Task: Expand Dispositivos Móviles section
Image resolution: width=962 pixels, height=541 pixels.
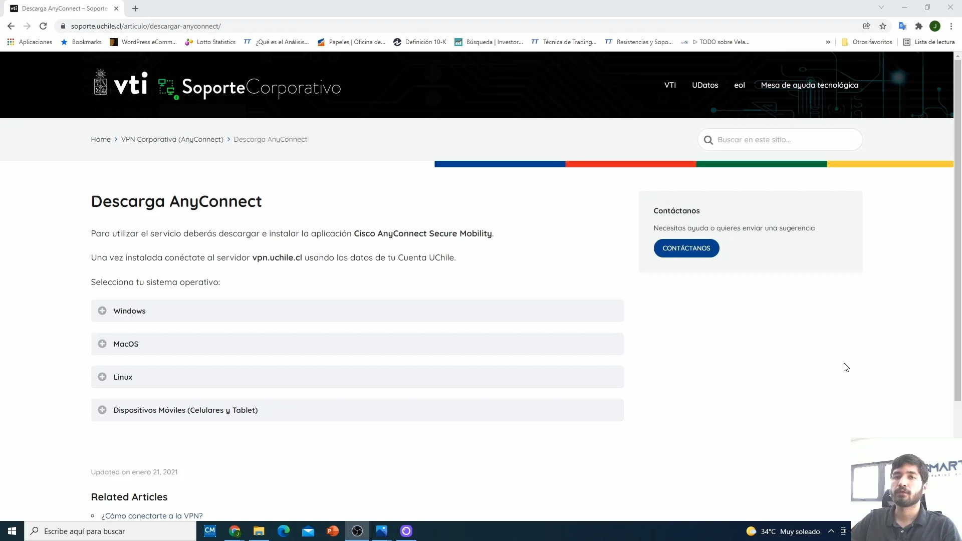Action: [x=185, y=410]
